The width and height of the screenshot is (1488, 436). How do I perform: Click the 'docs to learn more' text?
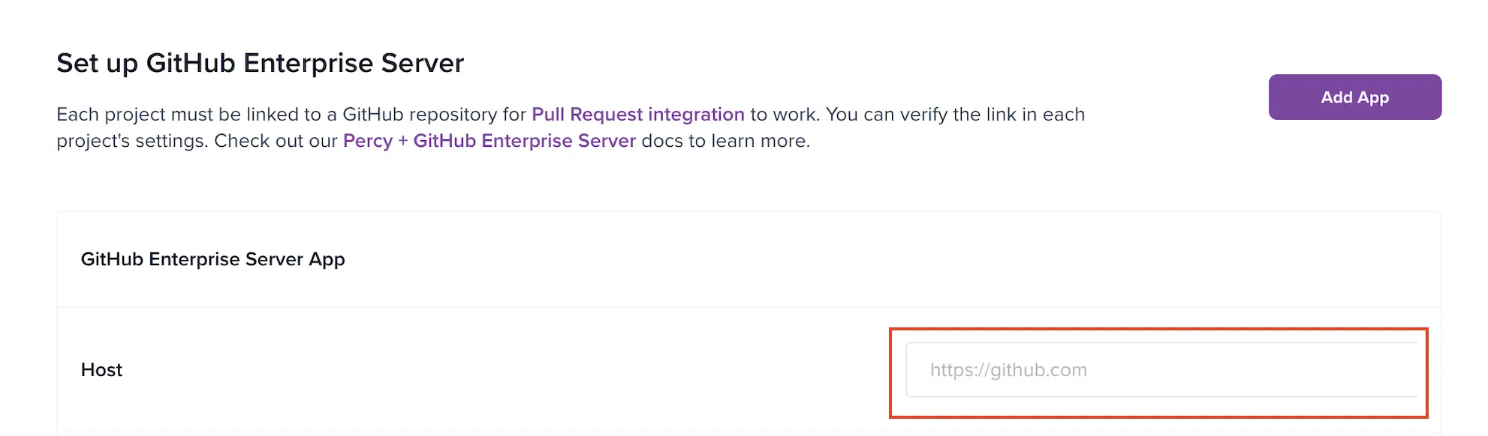coord(725,141)
